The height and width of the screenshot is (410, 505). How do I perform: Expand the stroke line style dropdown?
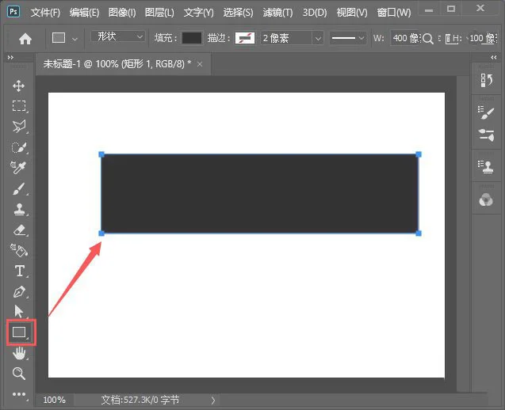coord(347,38)
